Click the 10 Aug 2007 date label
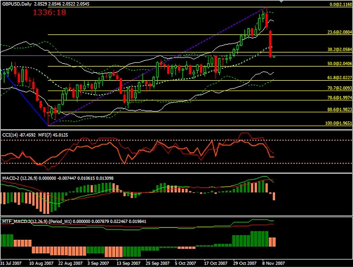 point(41,263)
